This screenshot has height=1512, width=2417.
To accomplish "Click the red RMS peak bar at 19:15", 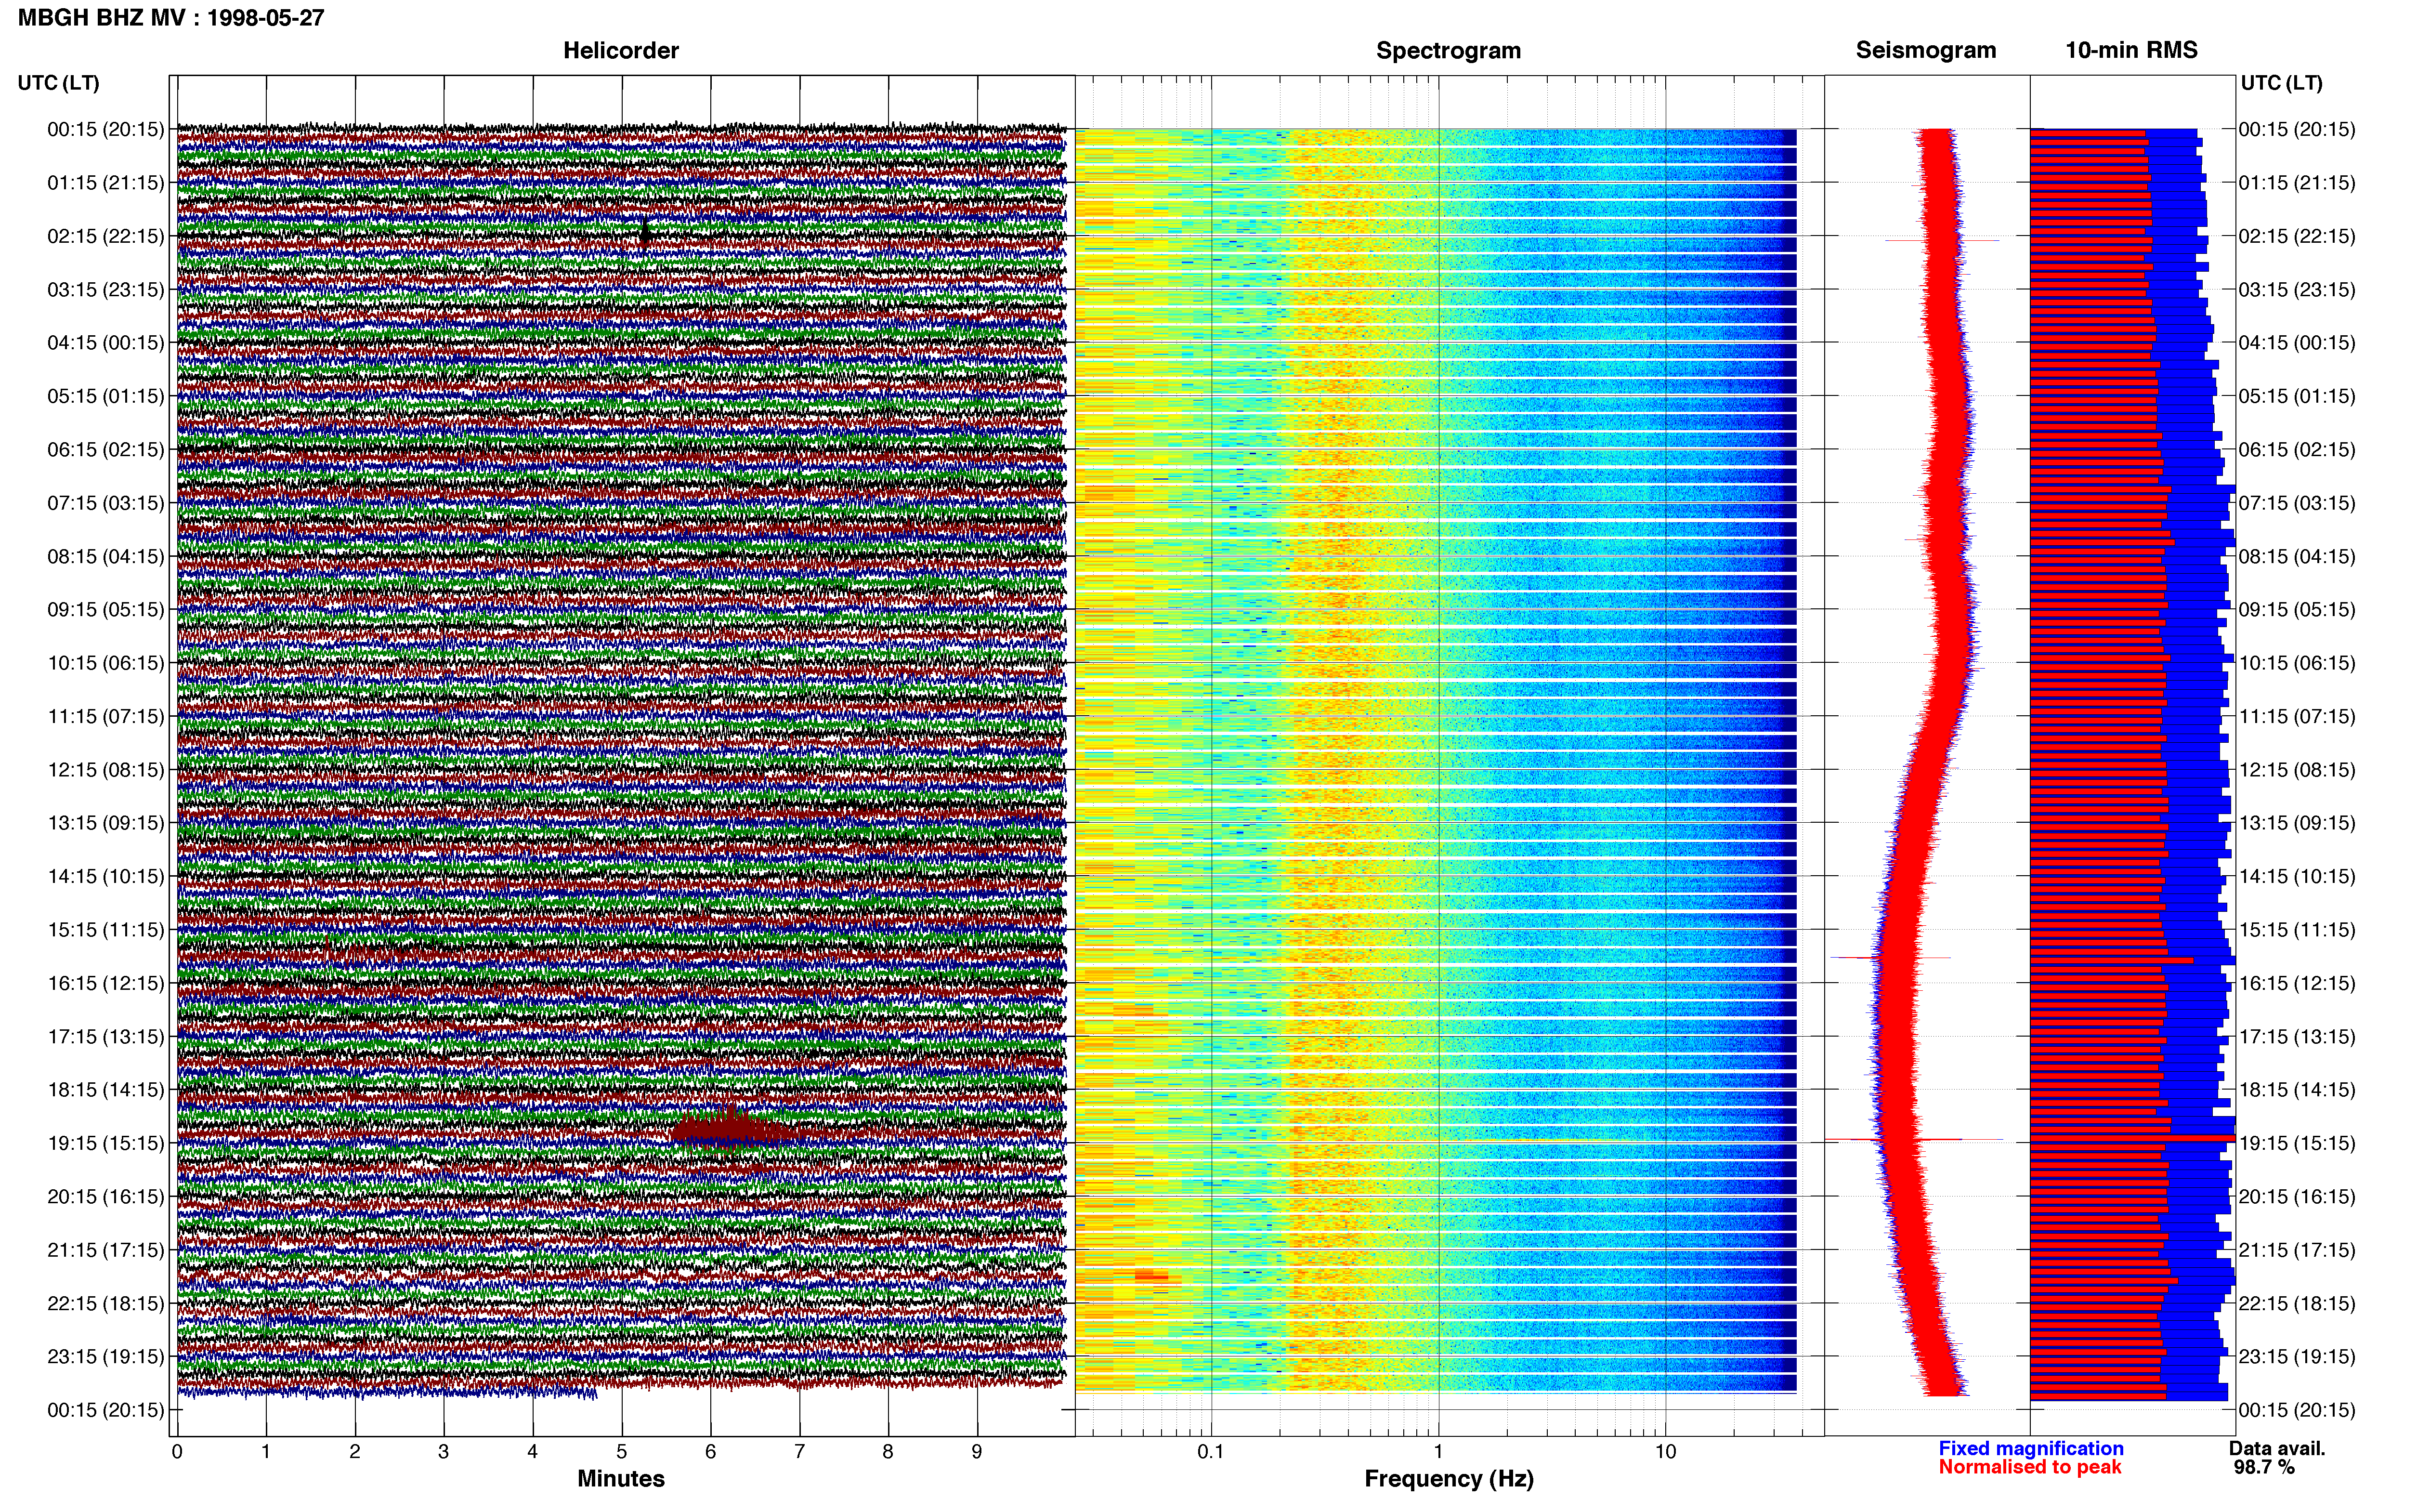I will [2133, 1138].
